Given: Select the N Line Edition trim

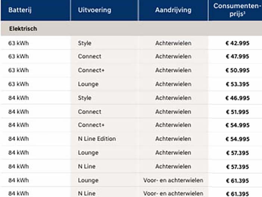Looking at the screenshot, I should (97, 139).
